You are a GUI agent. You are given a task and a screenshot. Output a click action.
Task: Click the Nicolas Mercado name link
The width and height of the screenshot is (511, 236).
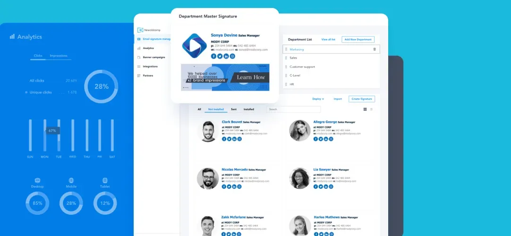(x=235, y=169)
